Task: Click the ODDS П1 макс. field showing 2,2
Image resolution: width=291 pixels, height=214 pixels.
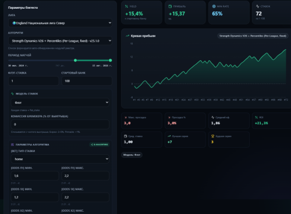Action: [85, 176]
